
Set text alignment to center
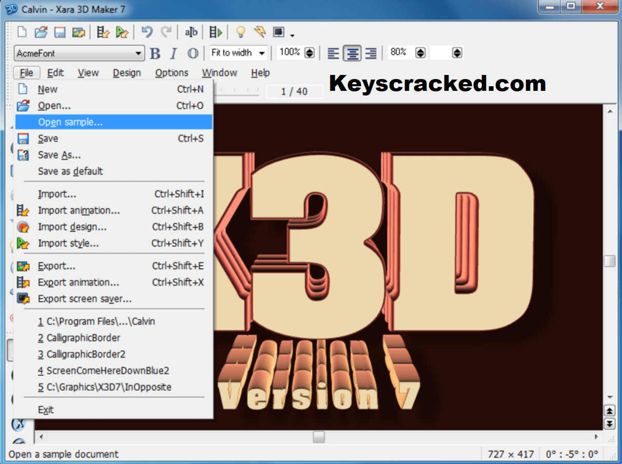(x=352, y=53)
